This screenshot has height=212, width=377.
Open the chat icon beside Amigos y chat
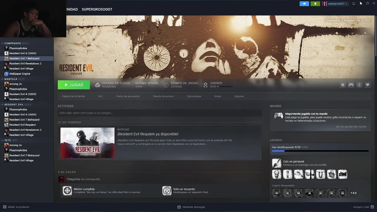click(372, 207)
